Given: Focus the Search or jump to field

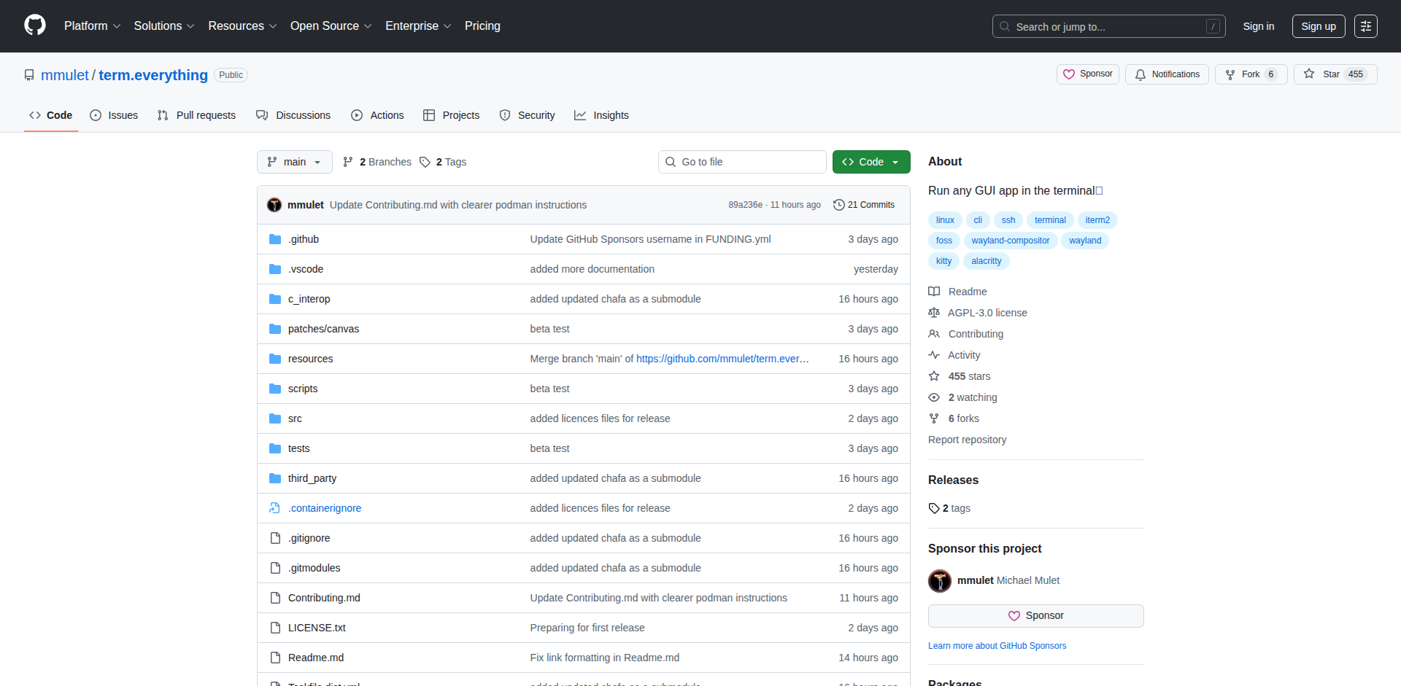Looking at the screenshot, I should tap(1108, 26).
